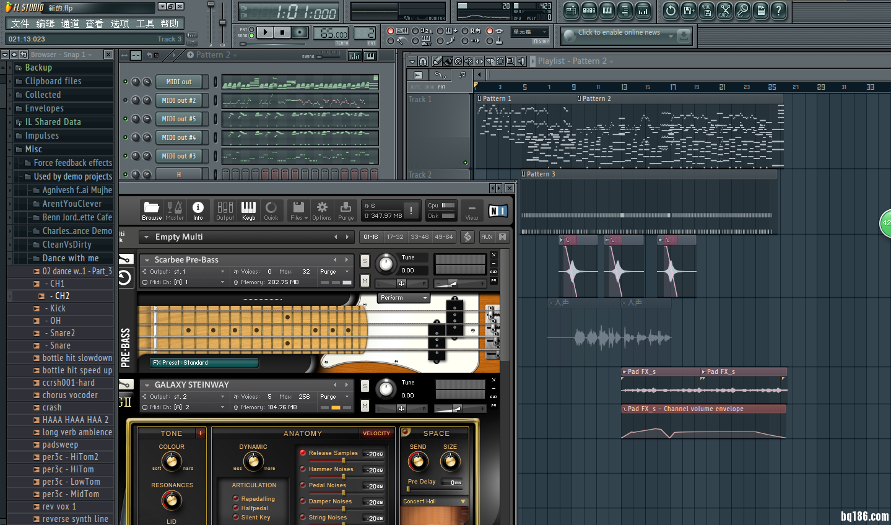Viewport: 891px width, 525px height.
Task: Open 工具 (Tools) menu
Action: click(145, 24)
